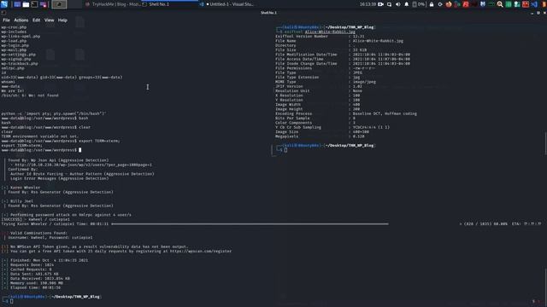This screenshot has width=547, height=307.
Task: Click the python pty spawn command line
Action: pos(54,113)
